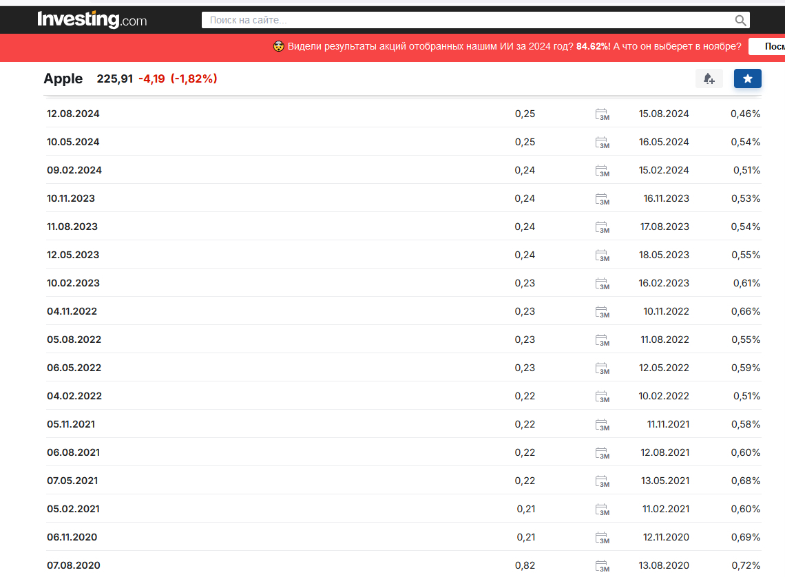Screen dimensions: 785x577
Task: Click the Investing.com logo
Action: point(92,19)
